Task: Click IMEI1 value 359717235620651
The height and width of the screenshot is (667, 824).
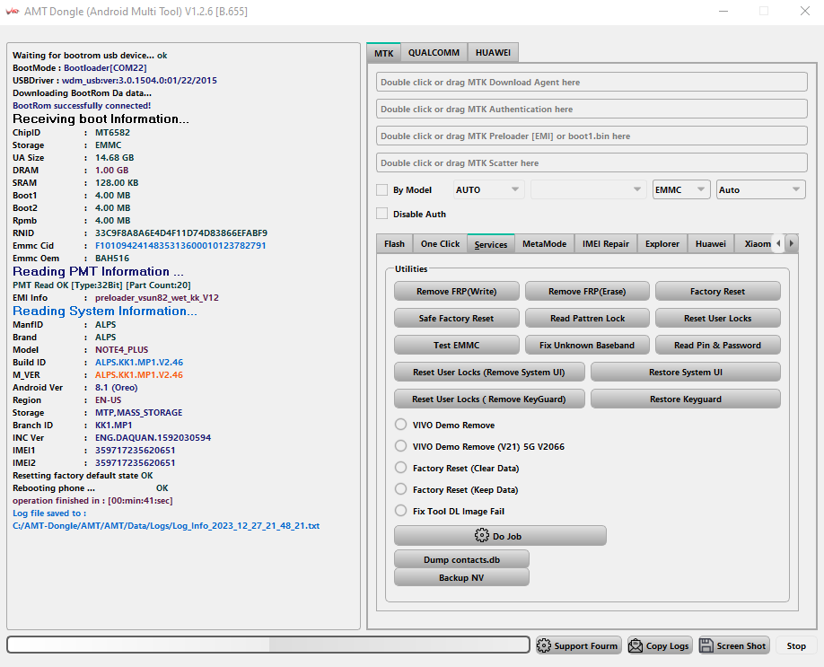Action: pyautogui.click(x=135, y=450)
